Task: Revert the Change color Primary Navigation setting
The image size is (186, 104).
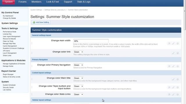Action: click(169, 66)
